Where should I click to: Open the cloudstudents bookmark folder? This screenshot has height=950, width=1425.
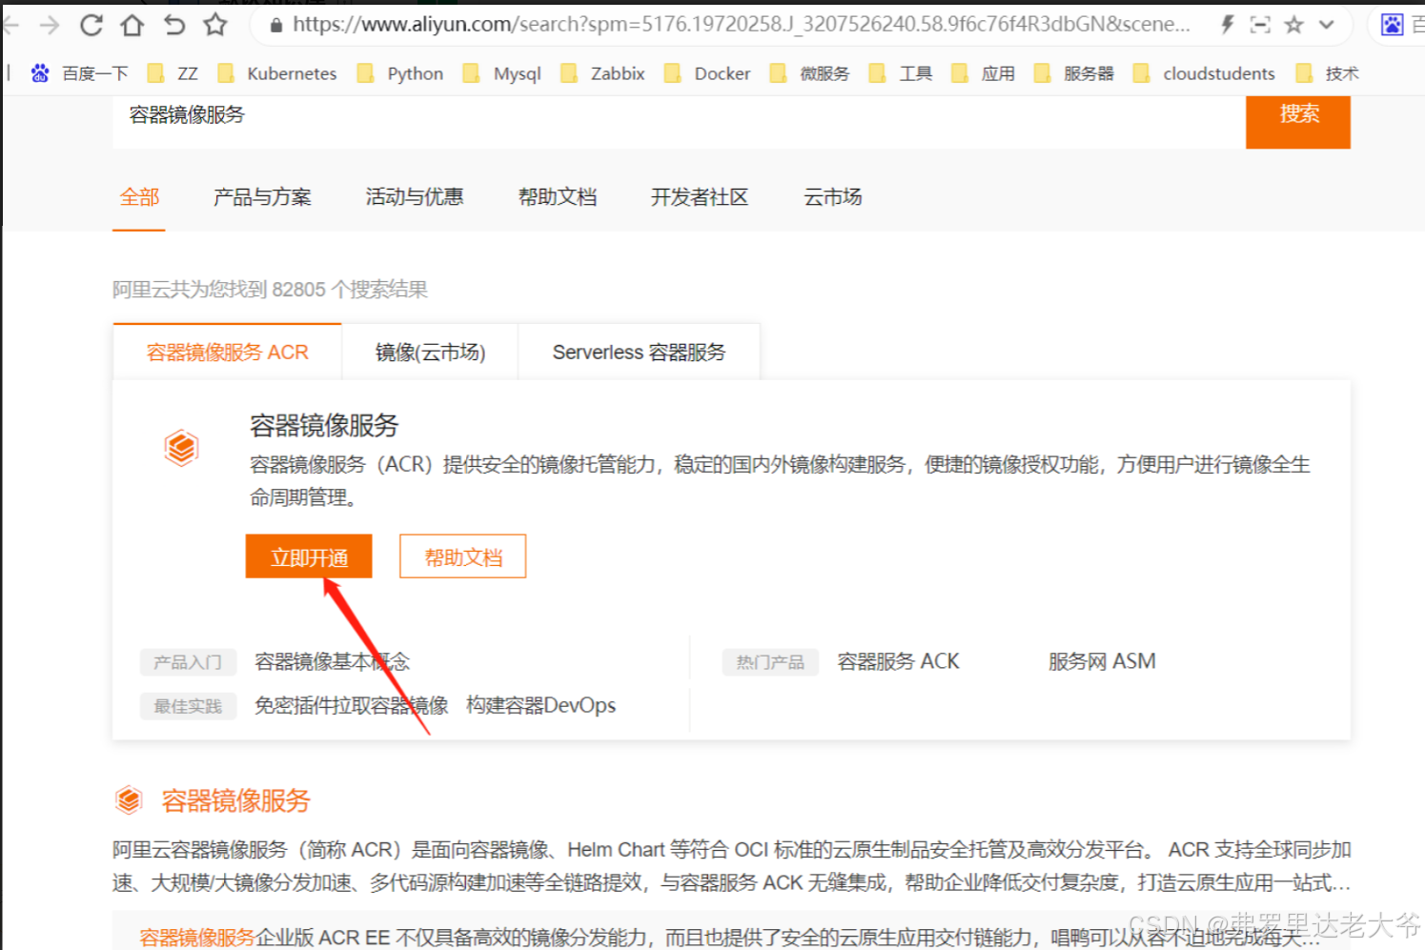click(1204, 73)
